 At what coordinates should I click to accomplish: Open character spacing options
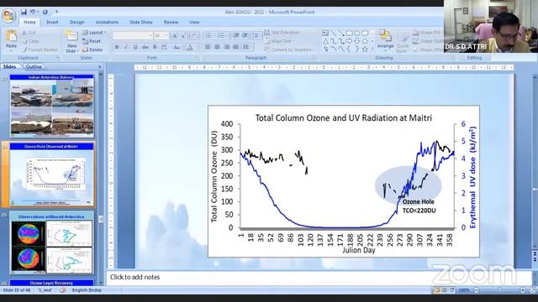click(165, 47)
